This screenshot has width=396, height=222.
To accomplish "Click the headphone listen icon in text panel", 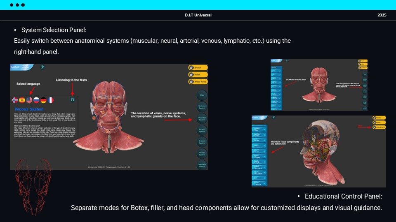I will pyautogui.click(x=73, y=99).
